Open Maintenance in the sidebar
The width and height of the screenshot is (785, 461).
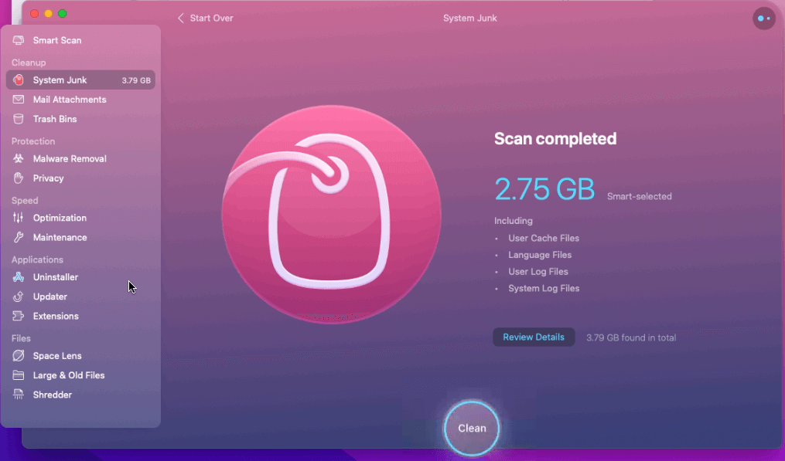80,238
